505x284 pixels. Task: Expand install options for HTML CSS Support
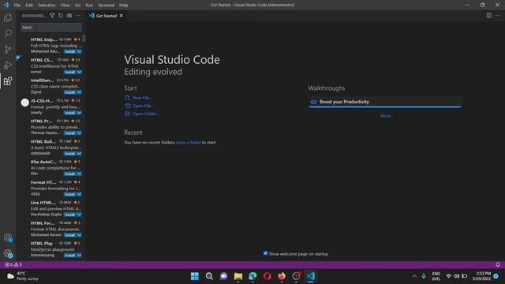coord(79,72)
